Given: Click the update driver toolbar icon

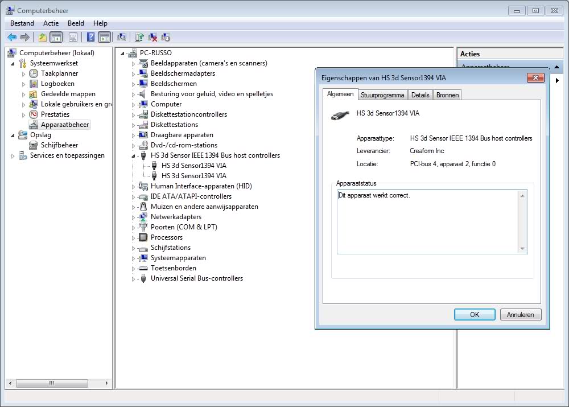Looking at the screenshot, I should (x=139, y=37).
